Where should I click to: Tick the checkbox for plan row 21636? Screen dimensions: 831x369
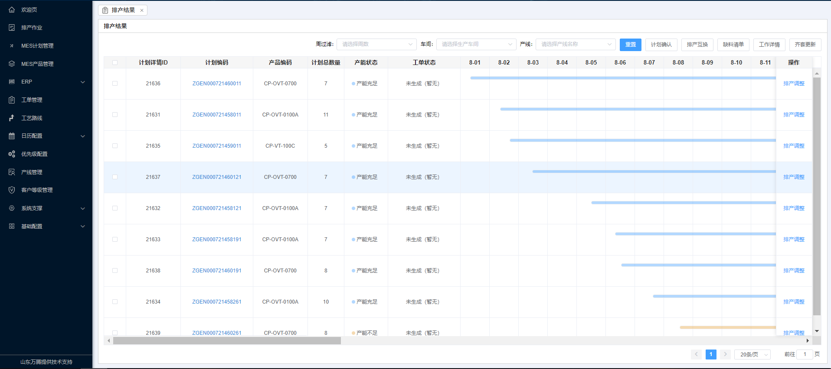[x=115, y=84]
